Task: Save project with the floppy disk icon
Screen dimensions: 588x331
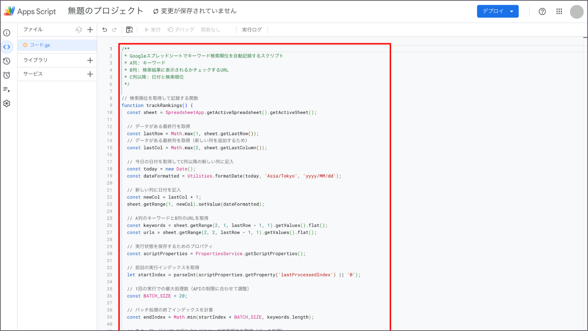Action: tap(129, 29)
